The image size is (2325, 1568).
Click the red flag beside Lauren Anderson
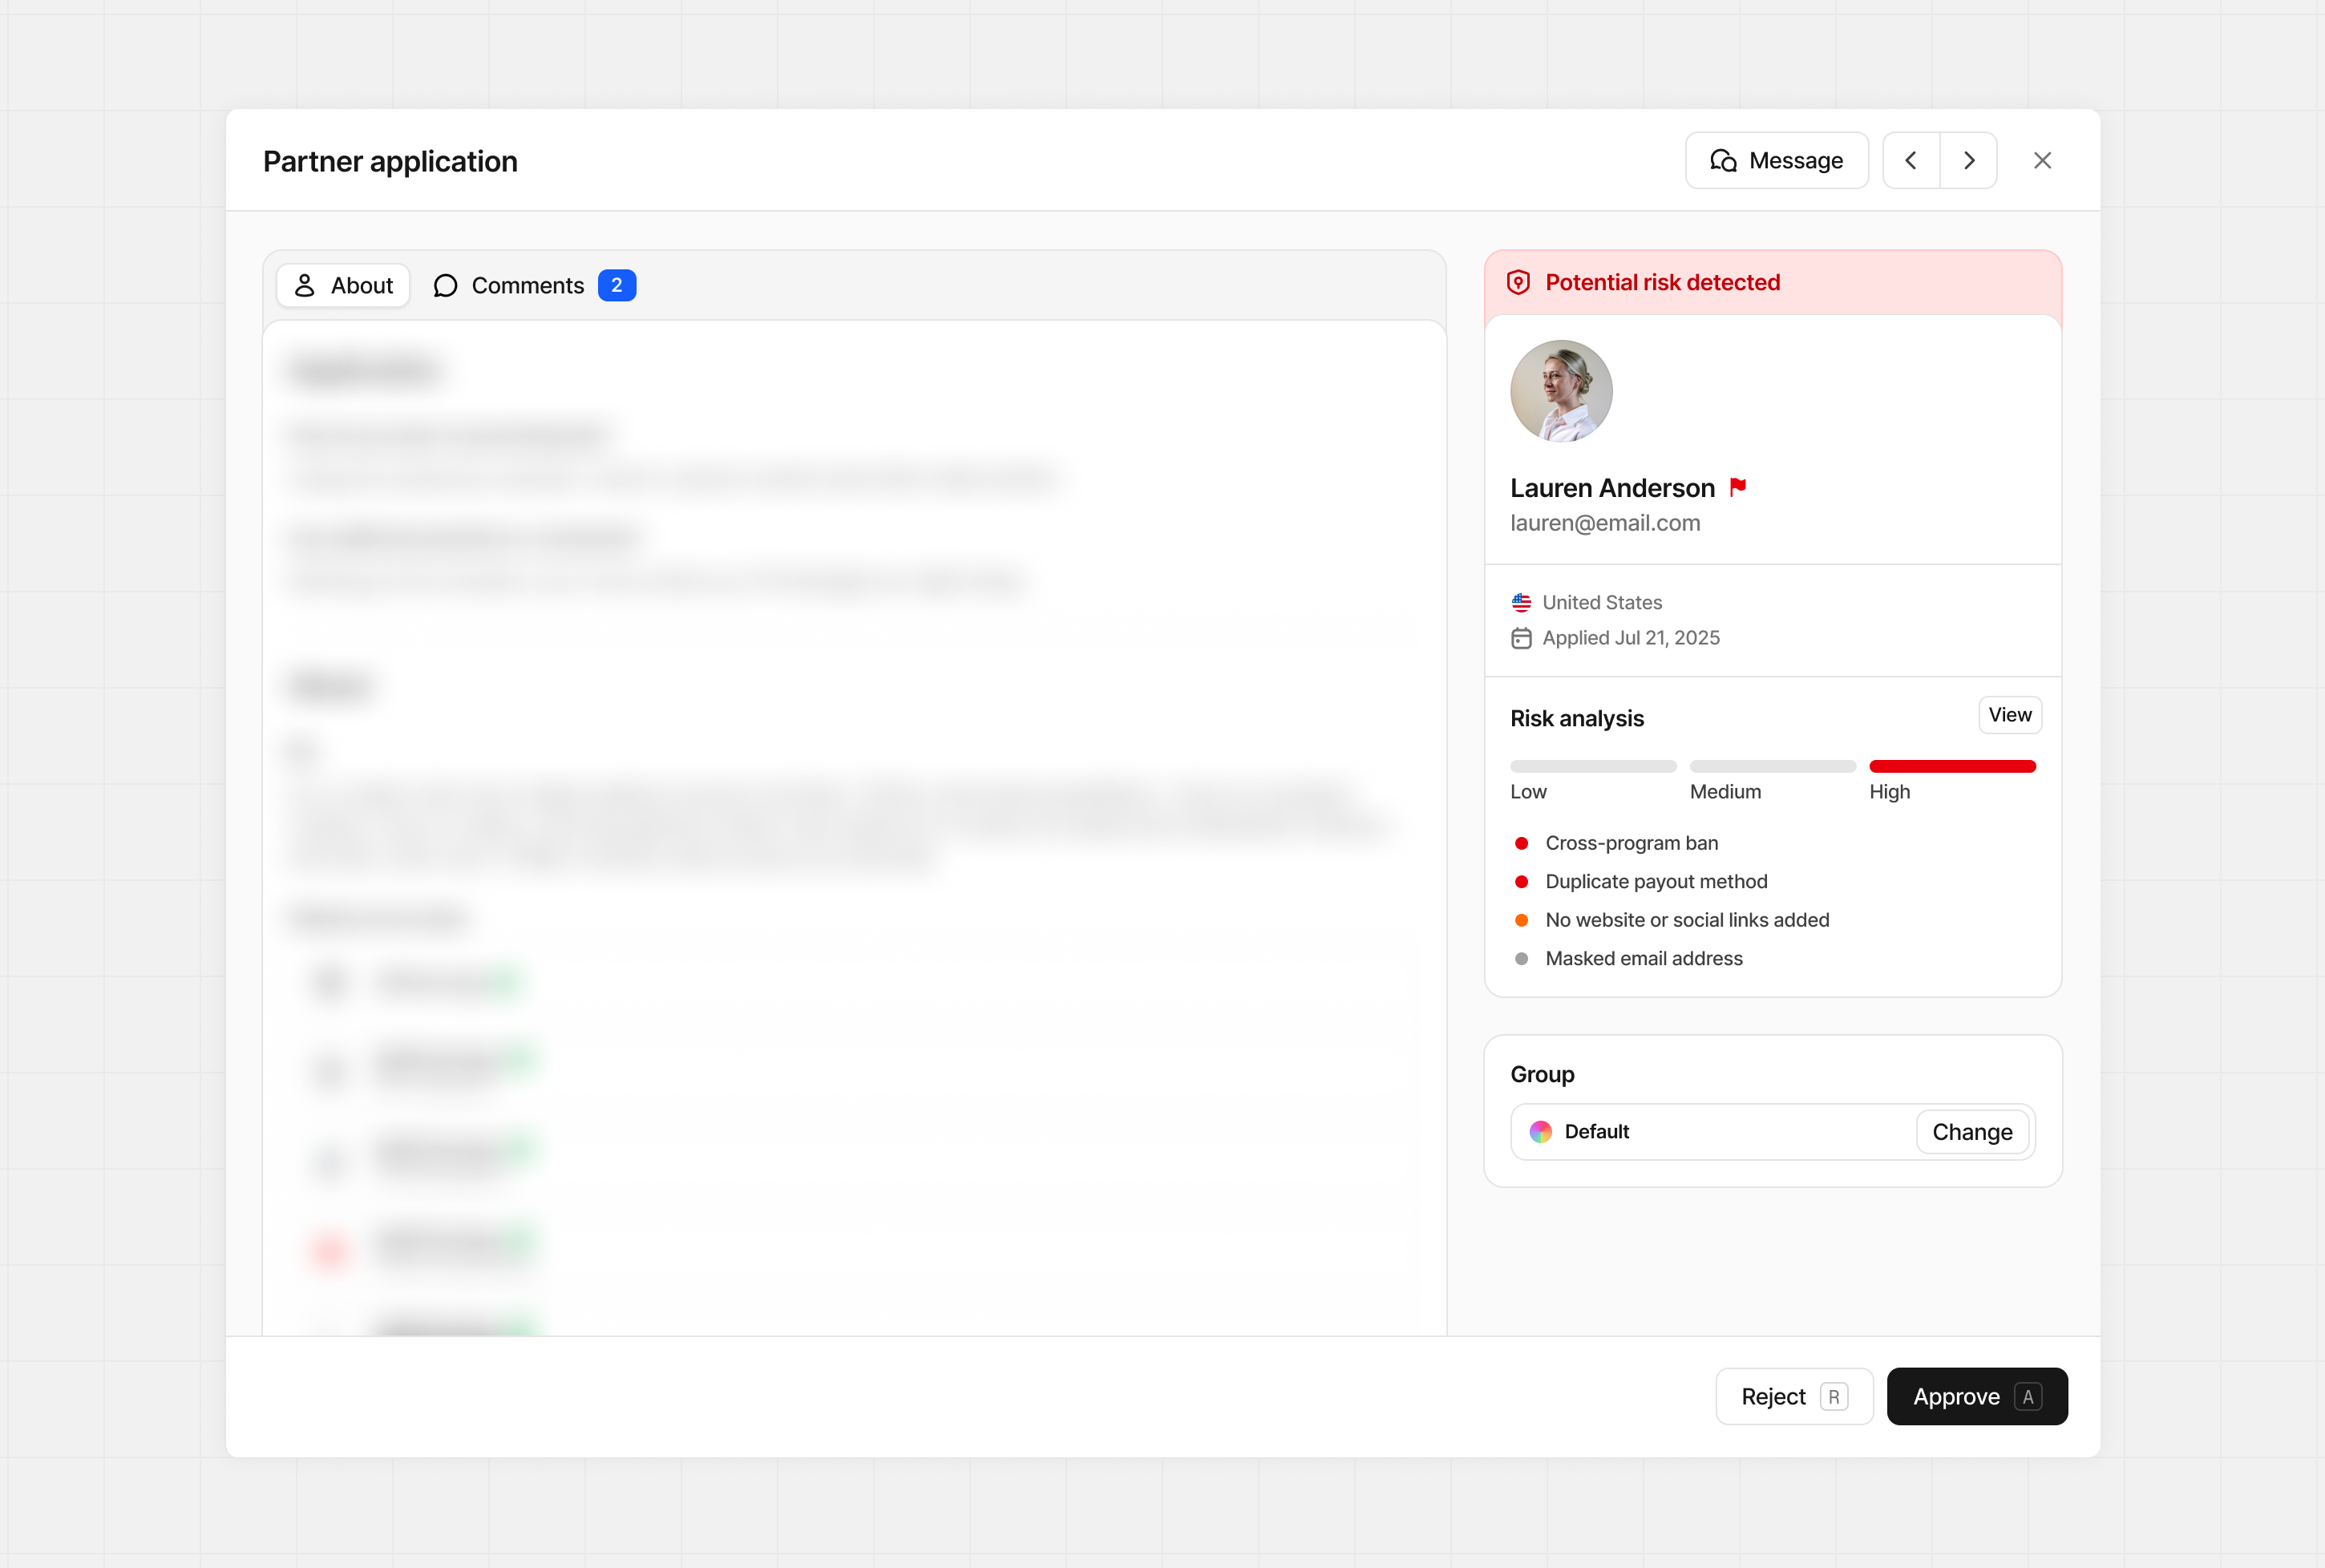pyautogui.click(x=1738, y=487)
